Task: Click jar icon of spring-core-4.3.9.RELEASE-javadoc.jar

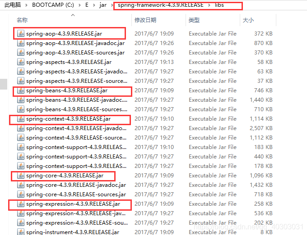Action: pyautogui.click(x=21, y=185)
